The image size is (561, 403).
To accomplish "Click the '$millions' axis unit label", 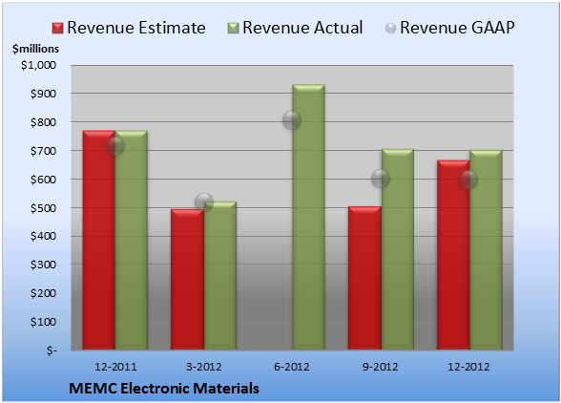I will [x=36, y=49].
